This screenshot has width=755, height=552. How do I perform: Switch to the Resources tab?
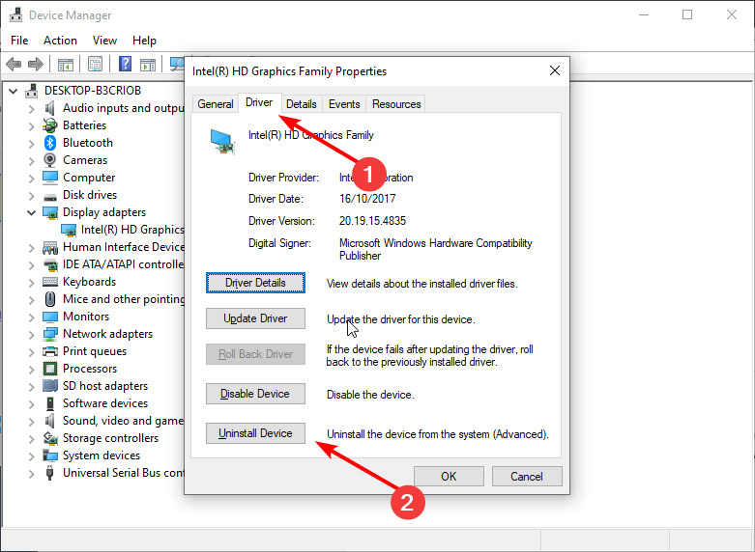(x=396, y=104)
